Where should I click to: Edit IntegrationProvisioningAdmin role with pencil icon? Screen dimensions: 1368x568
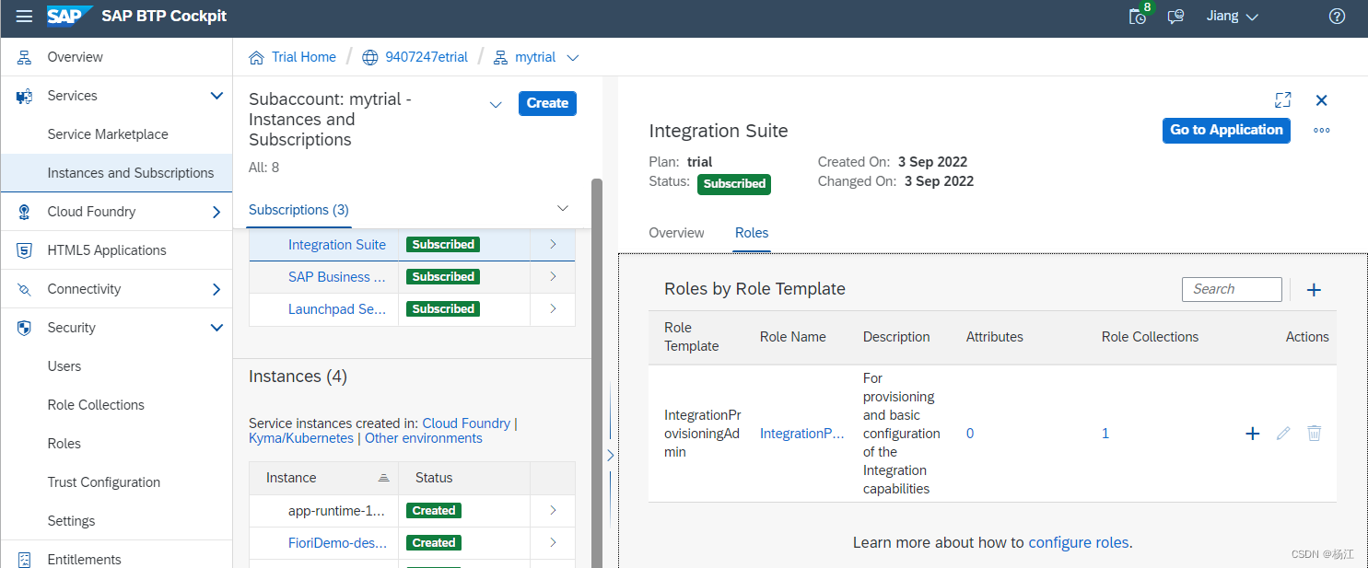coord(1283,433)
